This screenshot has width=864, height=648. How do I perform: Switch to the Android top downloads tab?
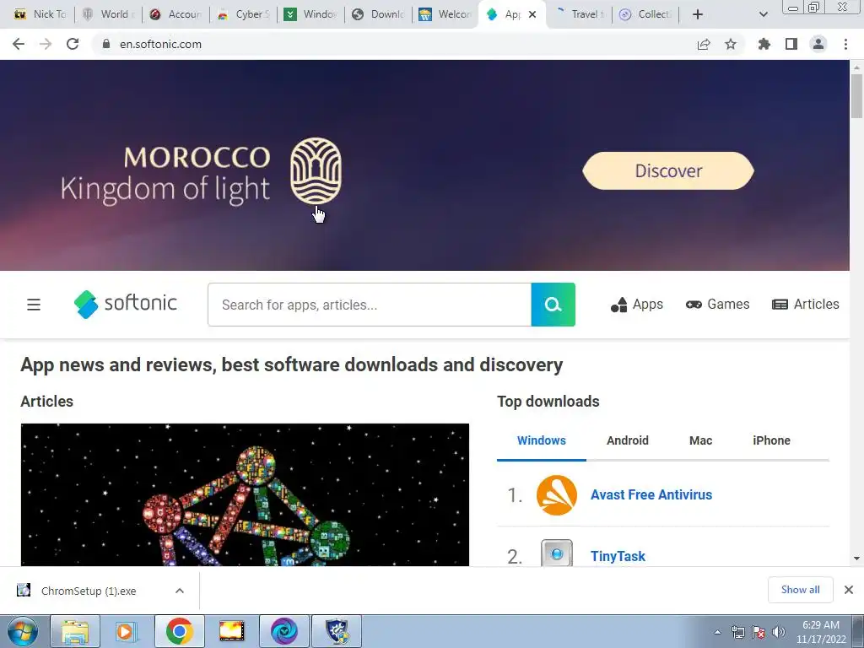click(627, 440)
